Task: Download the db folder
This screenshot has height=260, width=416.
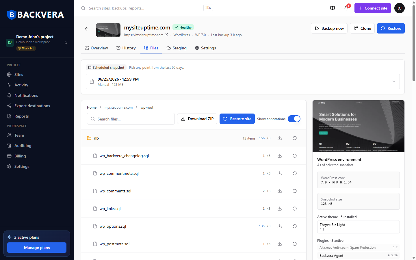Action: click(x=280, y=138)
